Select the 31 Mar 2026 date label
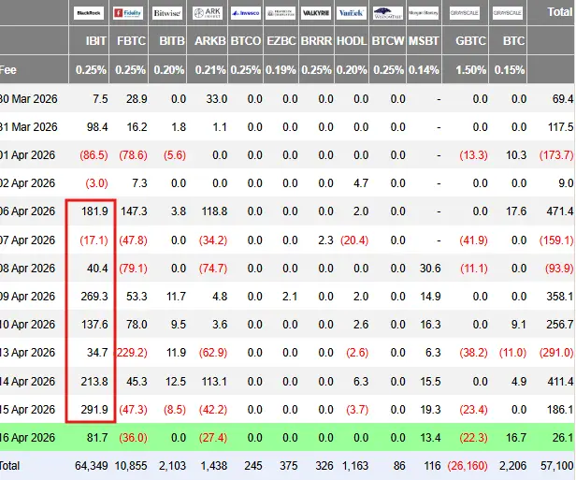576x480 pixels. point(29,127)
